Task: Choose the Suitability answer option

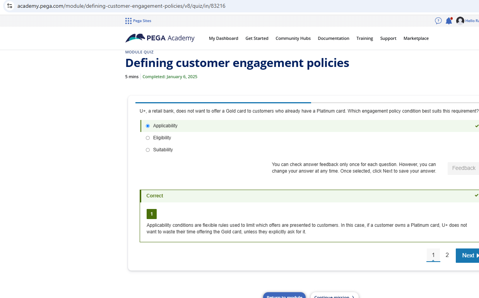Action: tap(147, 150)
